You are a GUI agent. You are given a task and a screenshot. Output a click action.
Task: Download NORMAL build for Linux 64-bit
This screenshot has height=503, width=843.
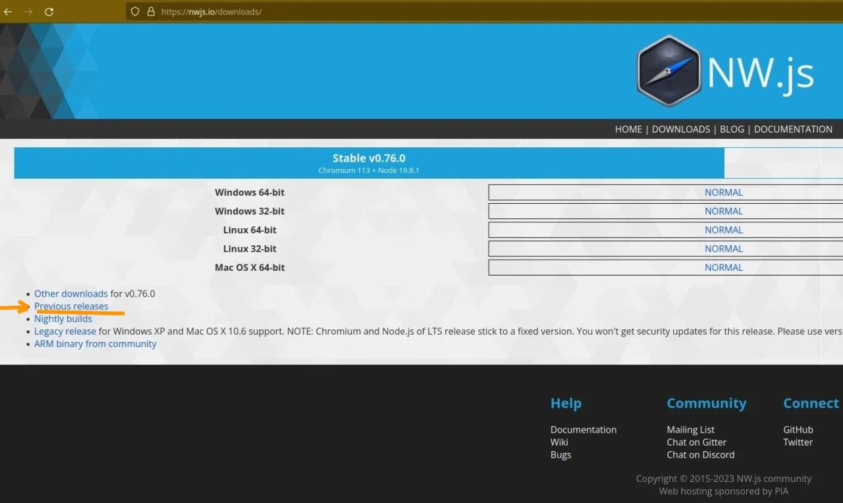(x=723, y=230)
